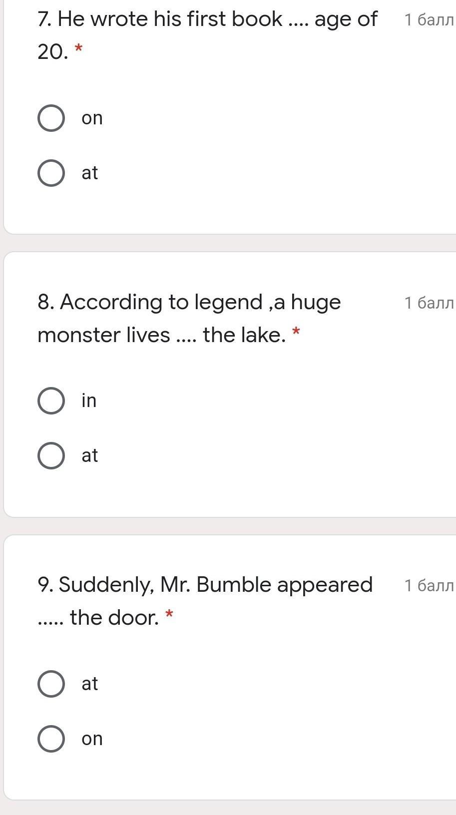This screenshot has width=456, height=815.
Task: Click the '1 балл' points label of question 9
Action: coord(429,585)
